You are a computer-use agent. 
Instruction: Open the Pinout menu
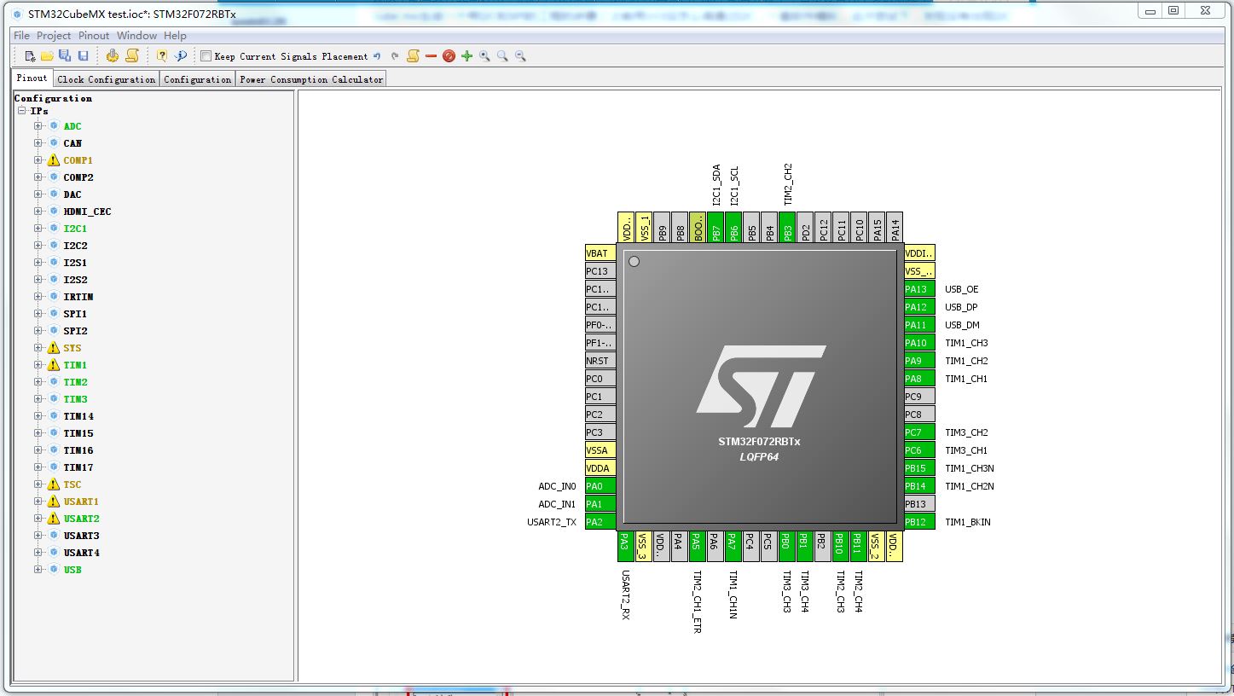coord(94,36)
